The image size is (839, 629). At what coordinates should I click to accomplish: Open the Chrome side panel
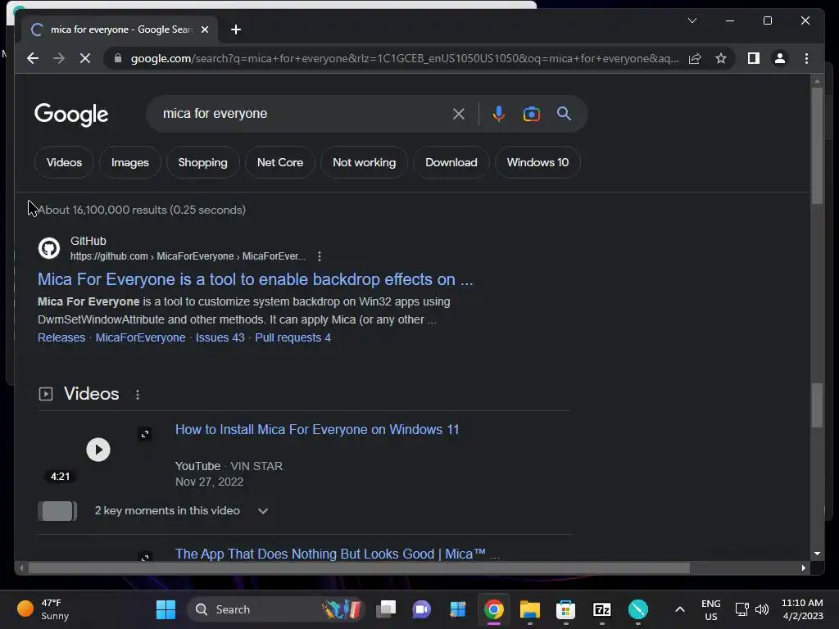click(x=754, y=58)
